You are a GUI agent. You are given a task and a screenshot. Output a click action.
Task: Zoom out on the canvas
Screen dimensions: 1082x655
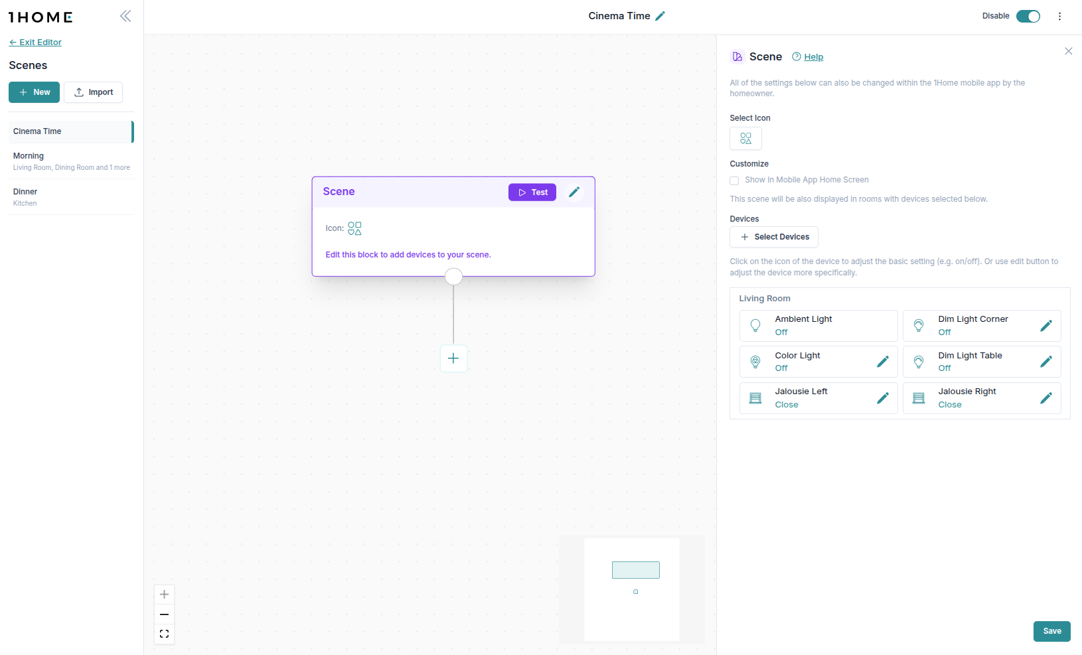click(x=164, y=615)
